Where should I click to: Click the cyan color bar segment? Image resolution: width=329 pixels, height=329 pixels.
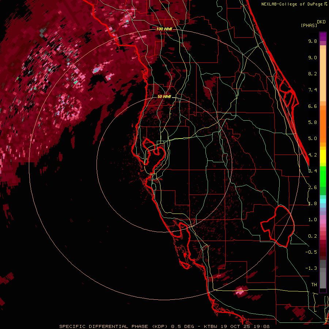[323, 201]
